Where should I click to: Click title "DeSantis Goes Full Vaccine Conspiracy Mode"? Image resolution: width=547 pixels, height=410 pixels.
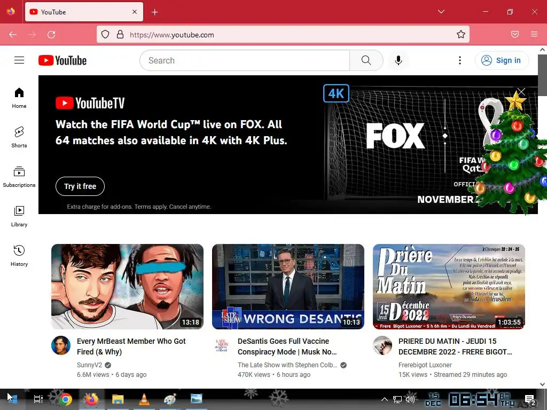287,346
